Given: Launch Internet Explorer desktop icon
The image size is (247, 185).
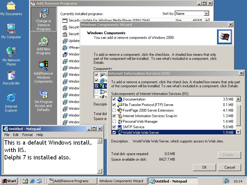Looking at the screenshot, I should (11, 102).
